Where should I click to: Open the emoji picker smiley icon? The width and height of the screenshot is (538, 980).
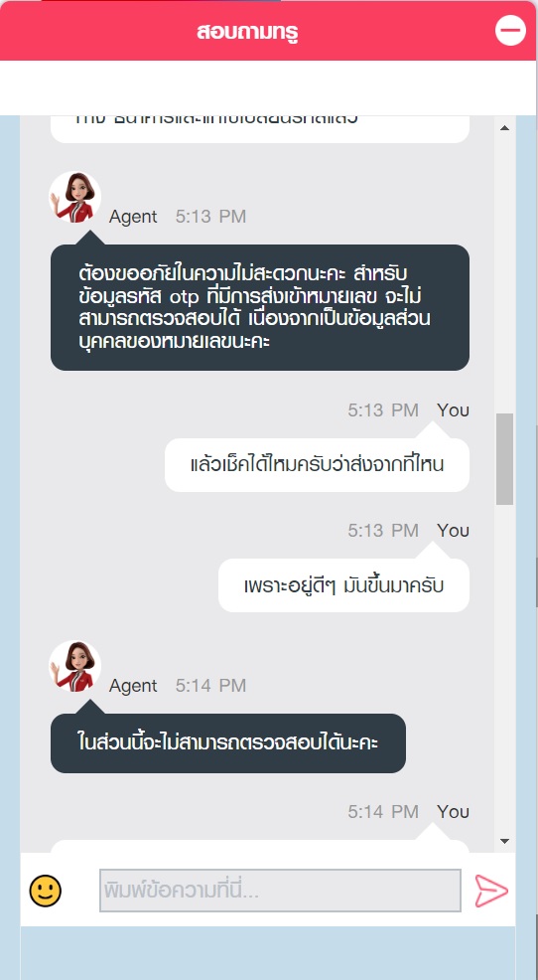pyautogui.click(x=46, y=890)
